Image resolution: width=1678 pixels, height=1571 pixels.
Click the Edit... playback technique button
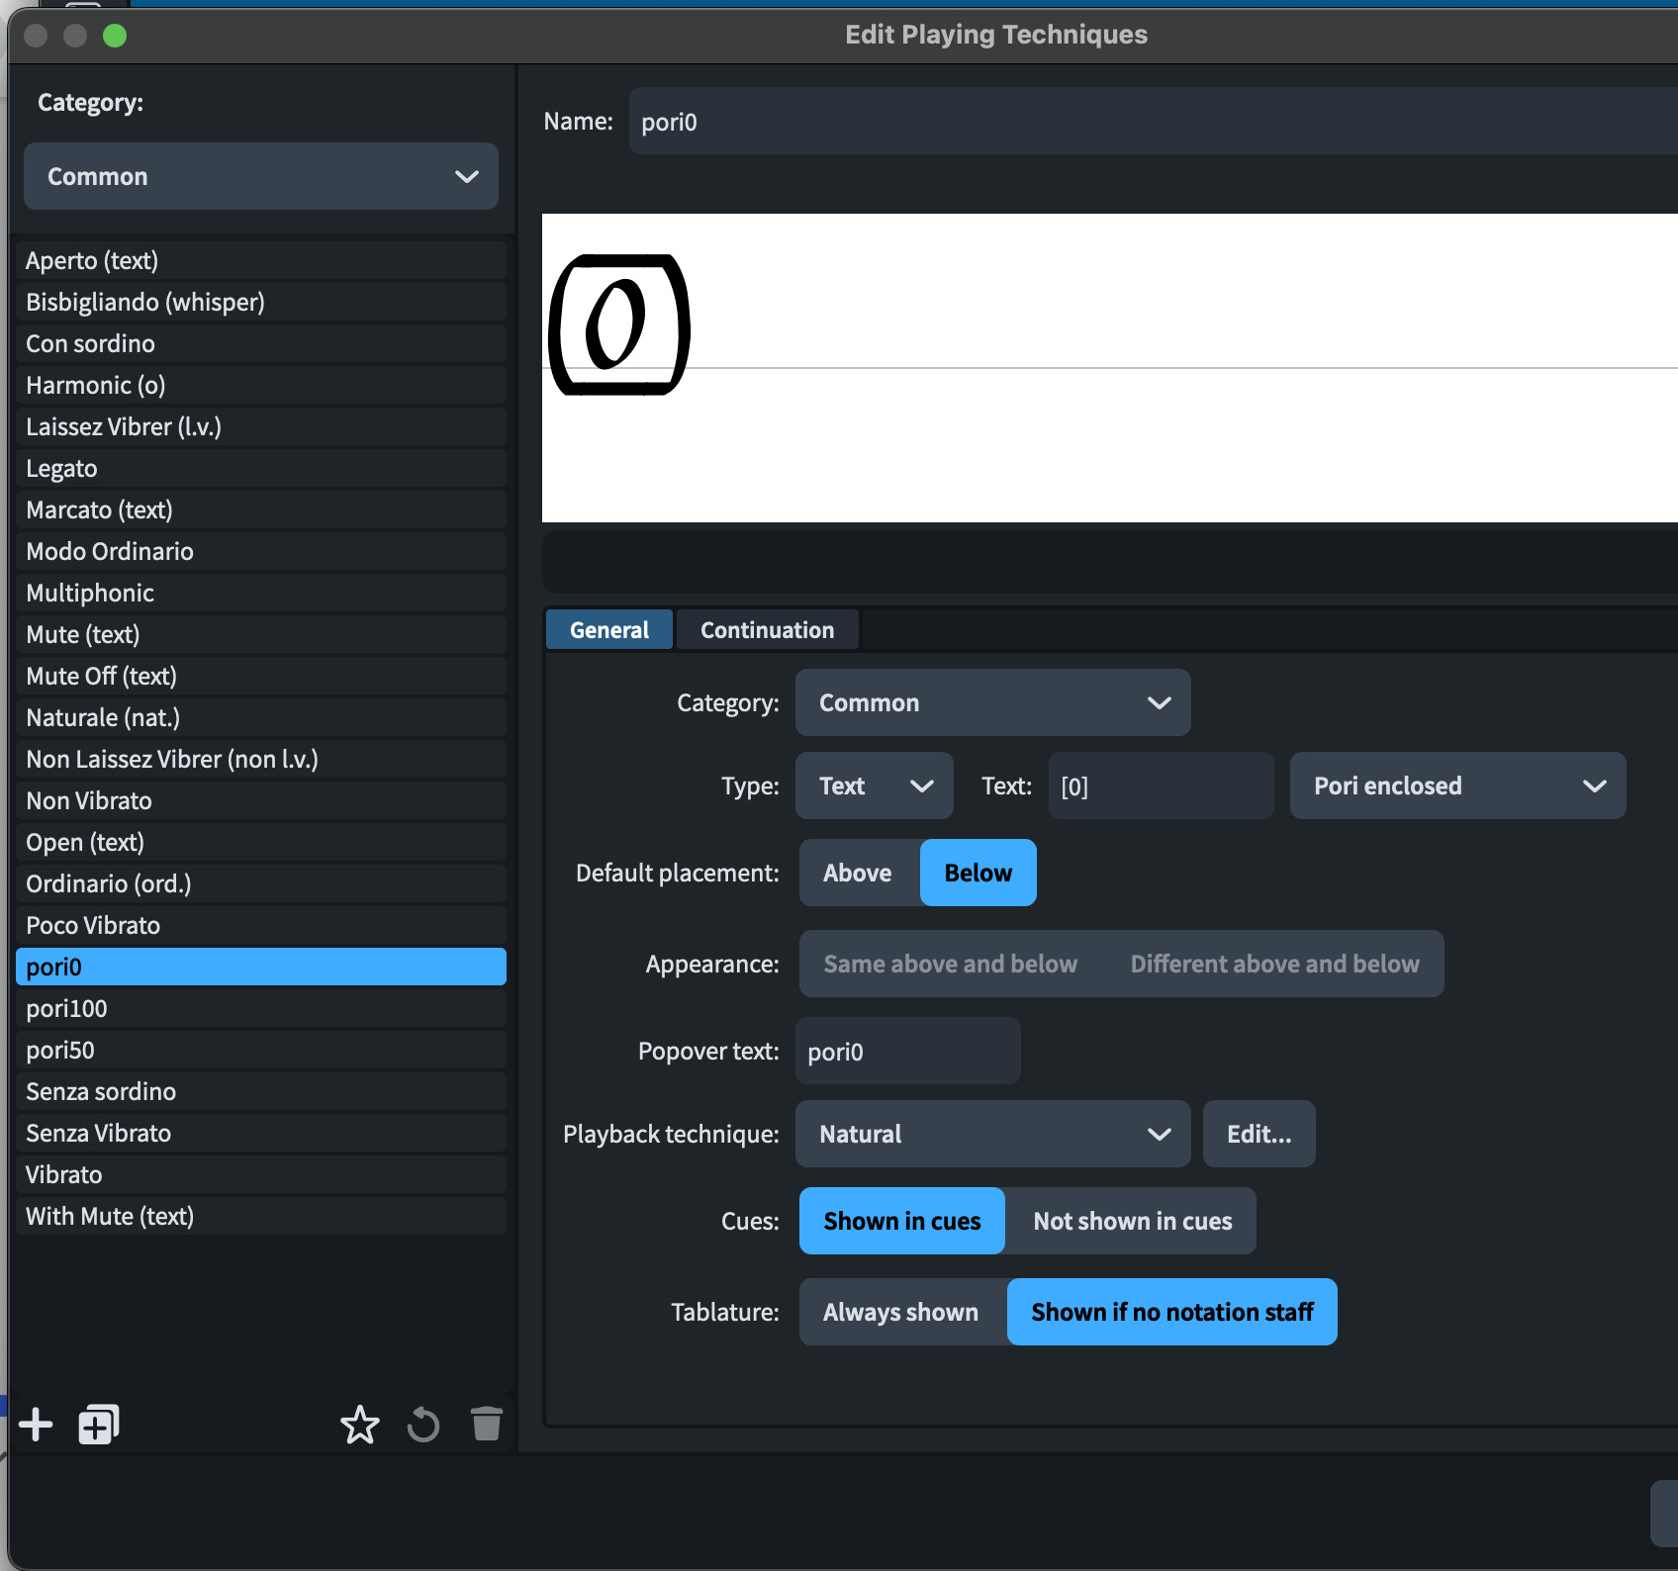pyautogui.click(x=1258, y=1134)
